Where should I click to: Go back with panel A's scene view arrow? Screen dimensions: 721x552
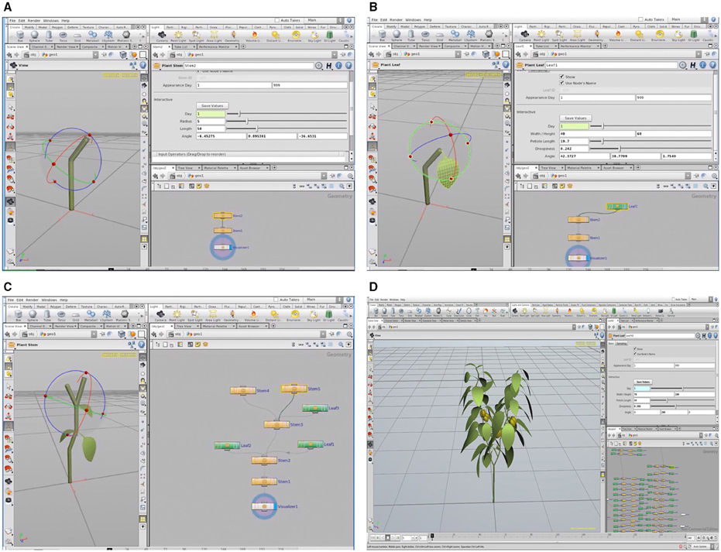pos(9,55)
